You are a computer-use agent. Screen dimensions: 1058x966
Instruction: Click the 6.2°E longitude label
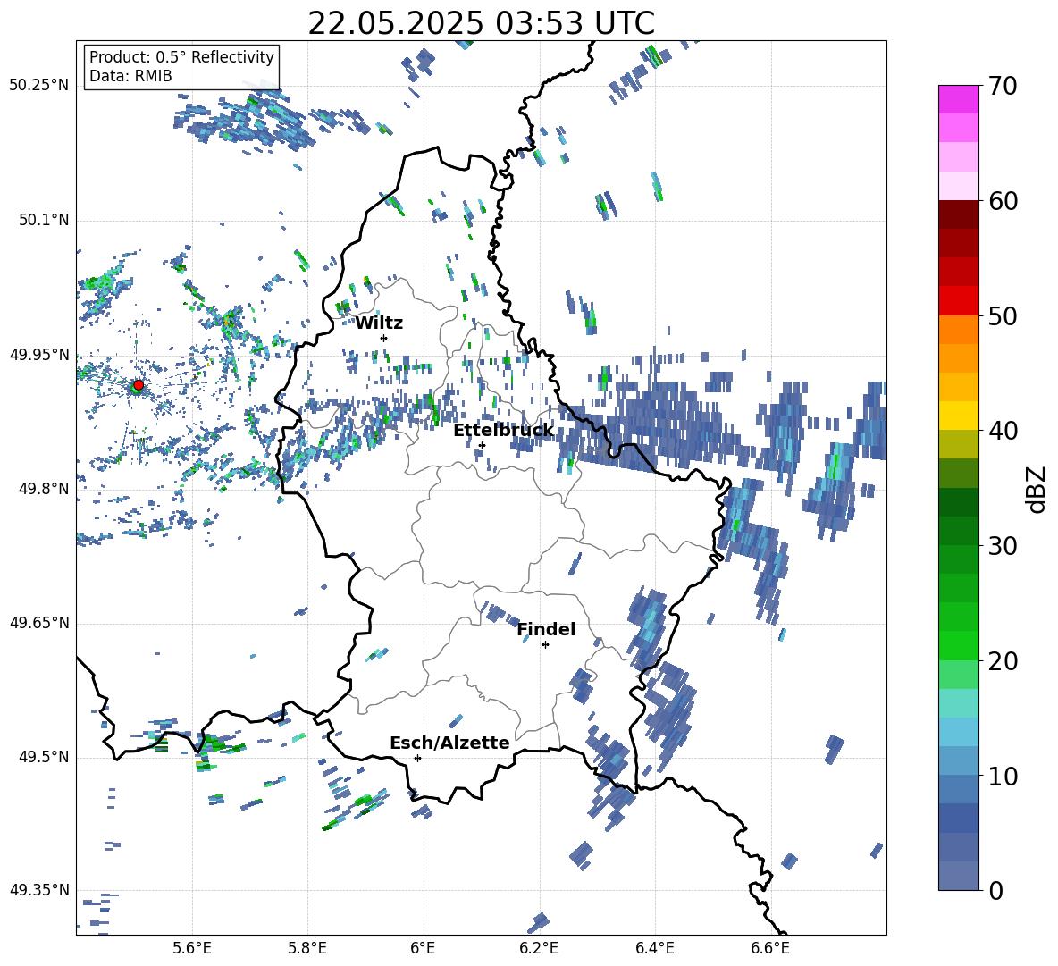tap(539, 948)
